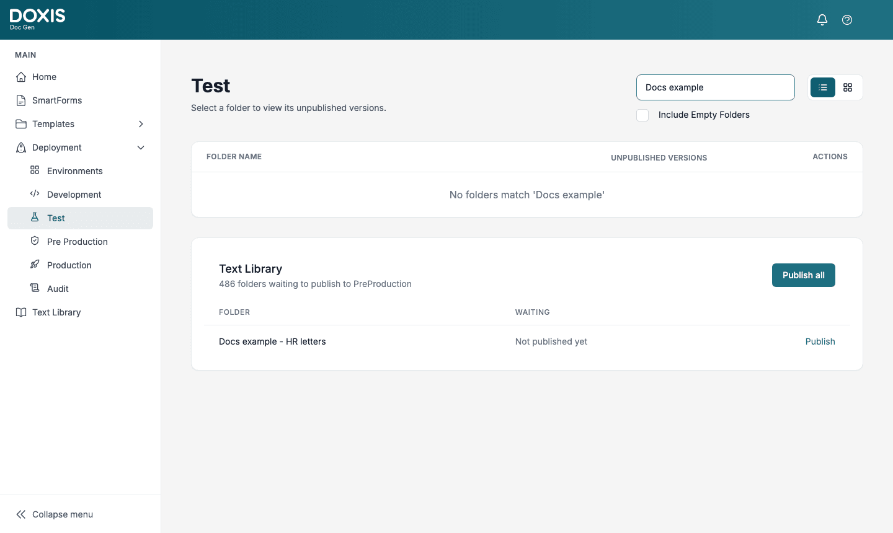Image resolution: width=893 pixels, height=533 pixels.
Task: Click Collapse menu label
Action: coord(63,514)
